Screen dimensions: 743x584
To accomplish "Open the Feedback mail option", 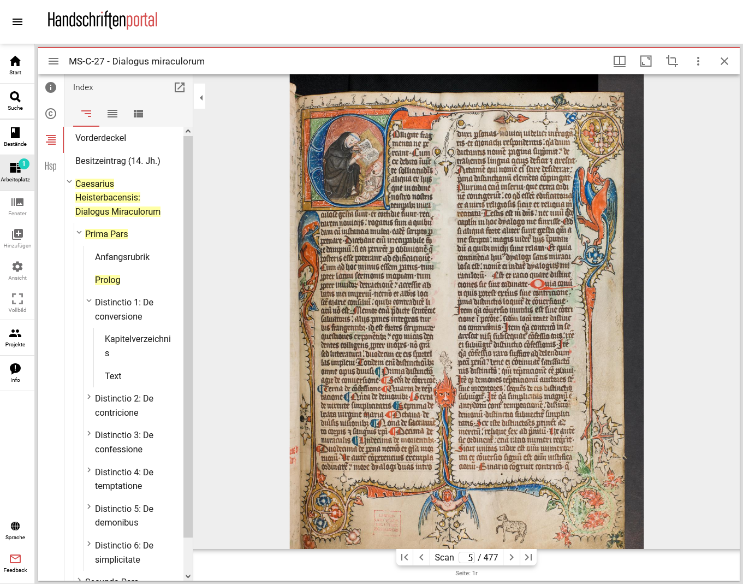I will point(15,563).
